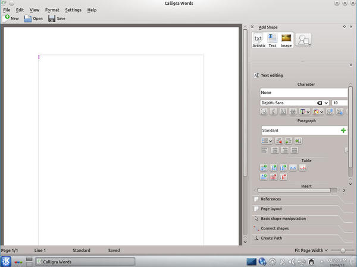Click green plus to create paragraph style

coord(343,131)
